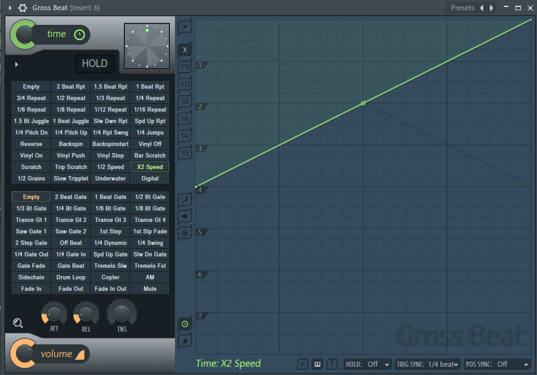Toggle the step/draw curve icon

coord(185,200)
